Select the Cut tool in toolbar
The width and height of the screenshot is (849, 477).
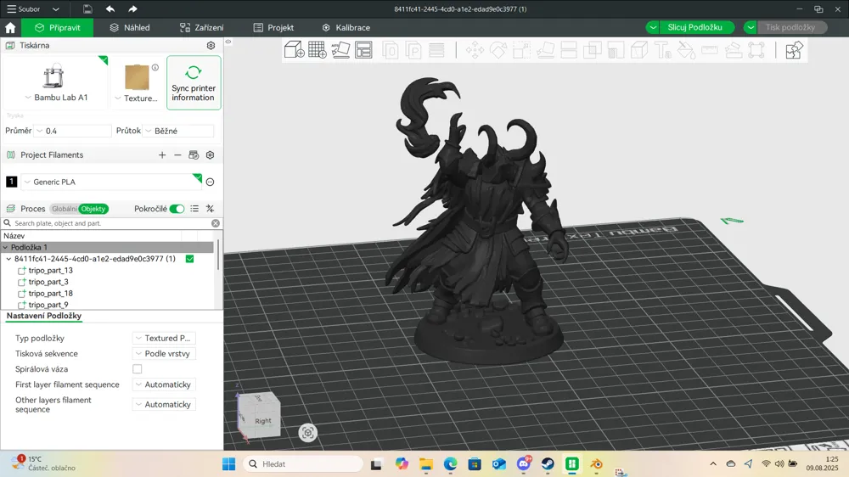569,50
